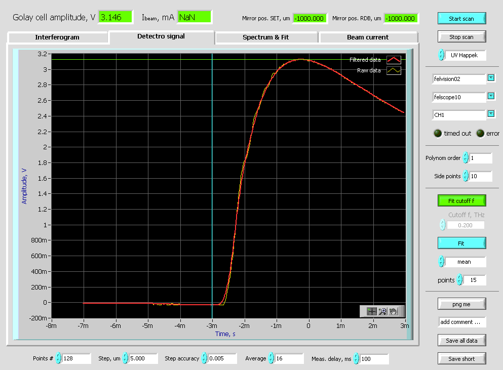Click the Stop scan button
The width and height of the screenshot is (503, 370).
tap(461, 37)
